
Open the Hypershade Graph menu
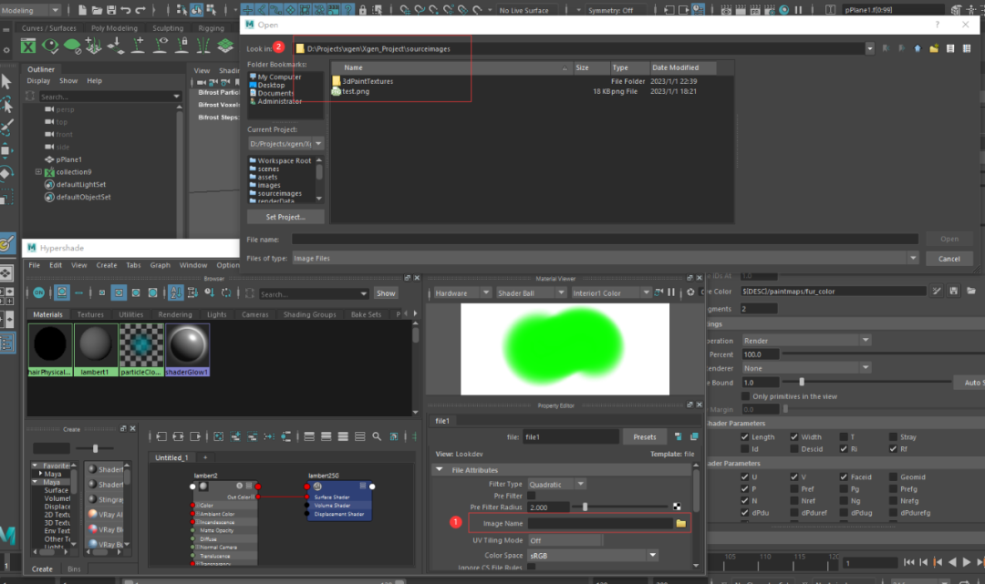point(161,265)
